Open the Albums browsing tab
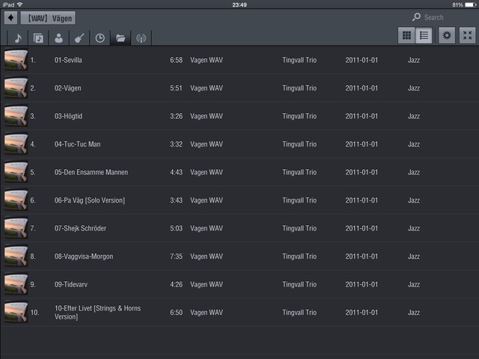The image size is (479, 359). pyautogui.click(x=38, y=37)
